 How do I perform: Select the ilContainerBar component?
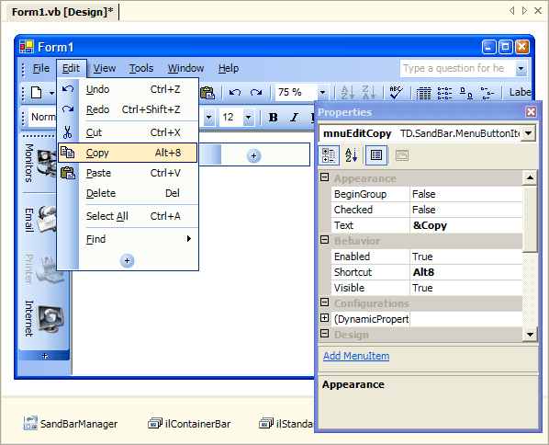189,424
